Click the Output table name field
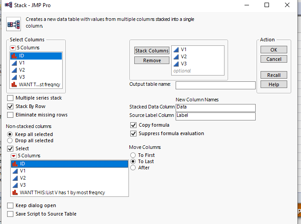Image resolution: width=301 pixels, height=224 pixels. point(215,85)
